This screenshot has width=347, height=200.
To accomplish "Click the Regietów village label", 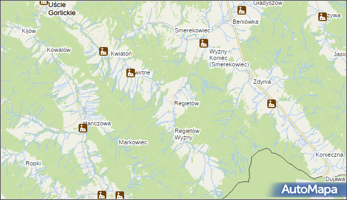I will (x=187, y=103).
